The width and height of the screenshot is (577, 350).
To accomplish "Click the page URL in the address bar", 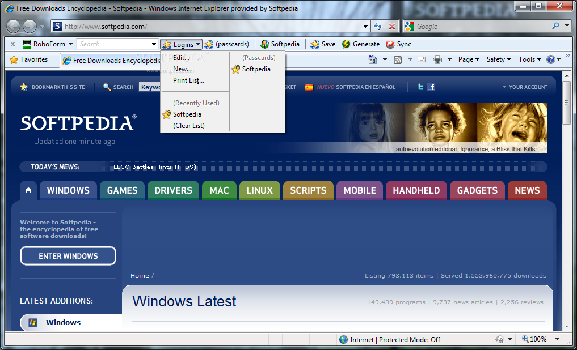I will [x=106, y=27].
